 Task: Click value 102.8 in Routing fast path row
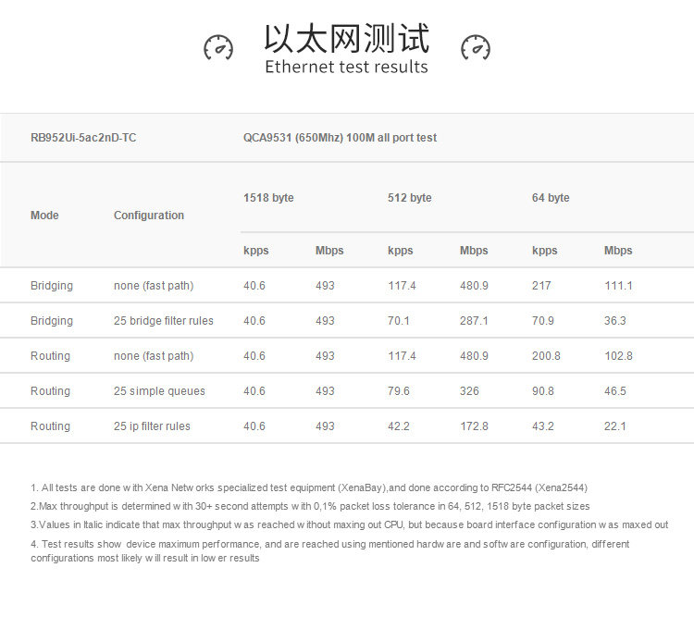coord(618,356)
